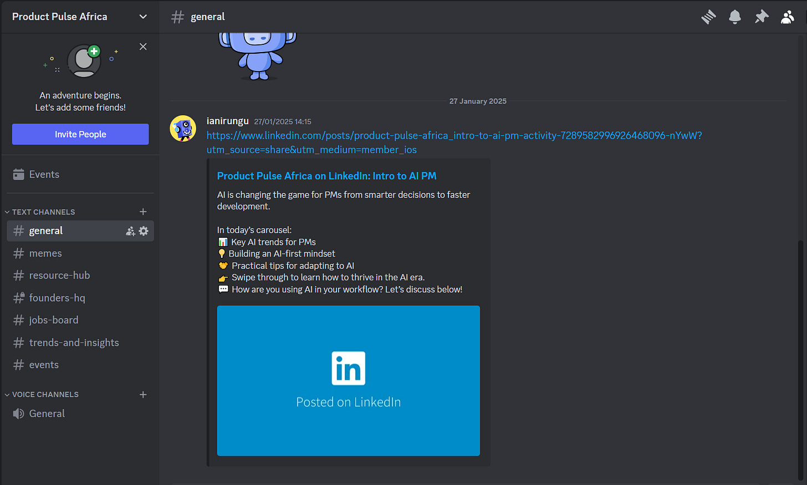This screenshot has height=485, width=807.
Task: Click the blue robot sticker image
Action: coord(258,57)
